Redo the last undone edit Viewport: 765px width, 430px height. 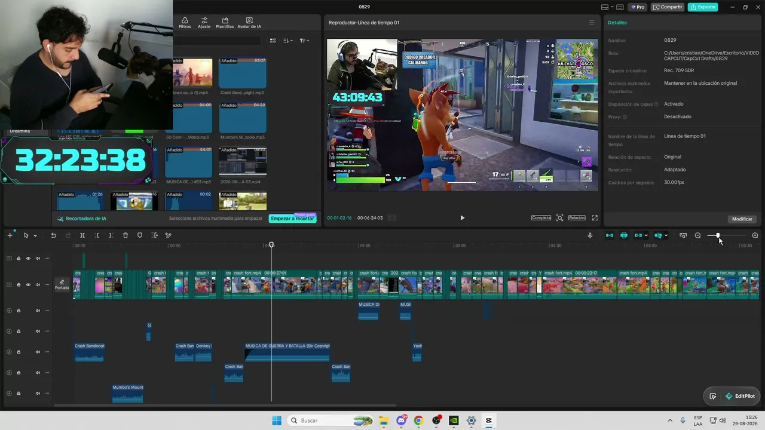(68, 235)
